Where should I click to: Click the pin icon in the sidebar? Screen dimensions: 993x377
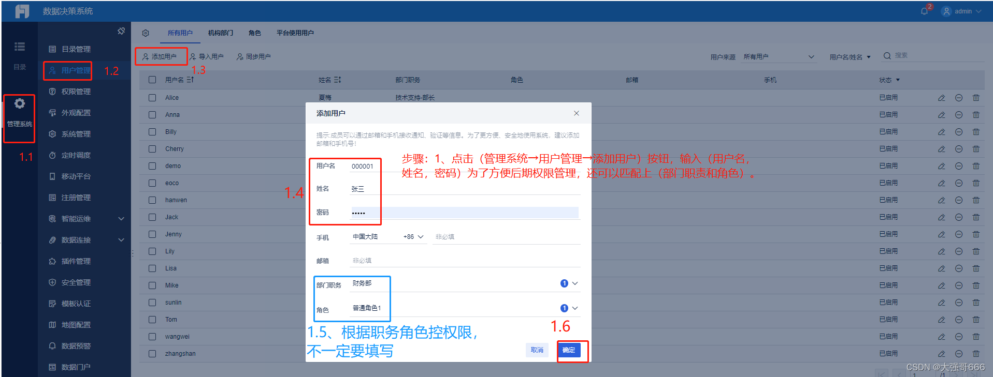pos(121,31)
